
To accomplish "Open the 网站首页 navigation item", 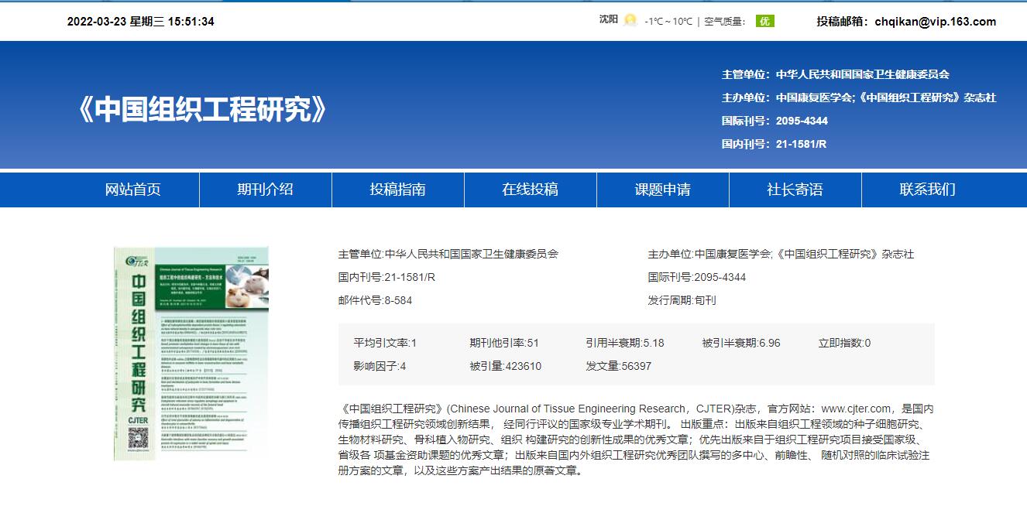I will 133,190.
